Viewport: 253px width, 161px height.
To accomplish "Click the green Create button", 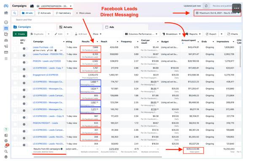I will point(20,34).
